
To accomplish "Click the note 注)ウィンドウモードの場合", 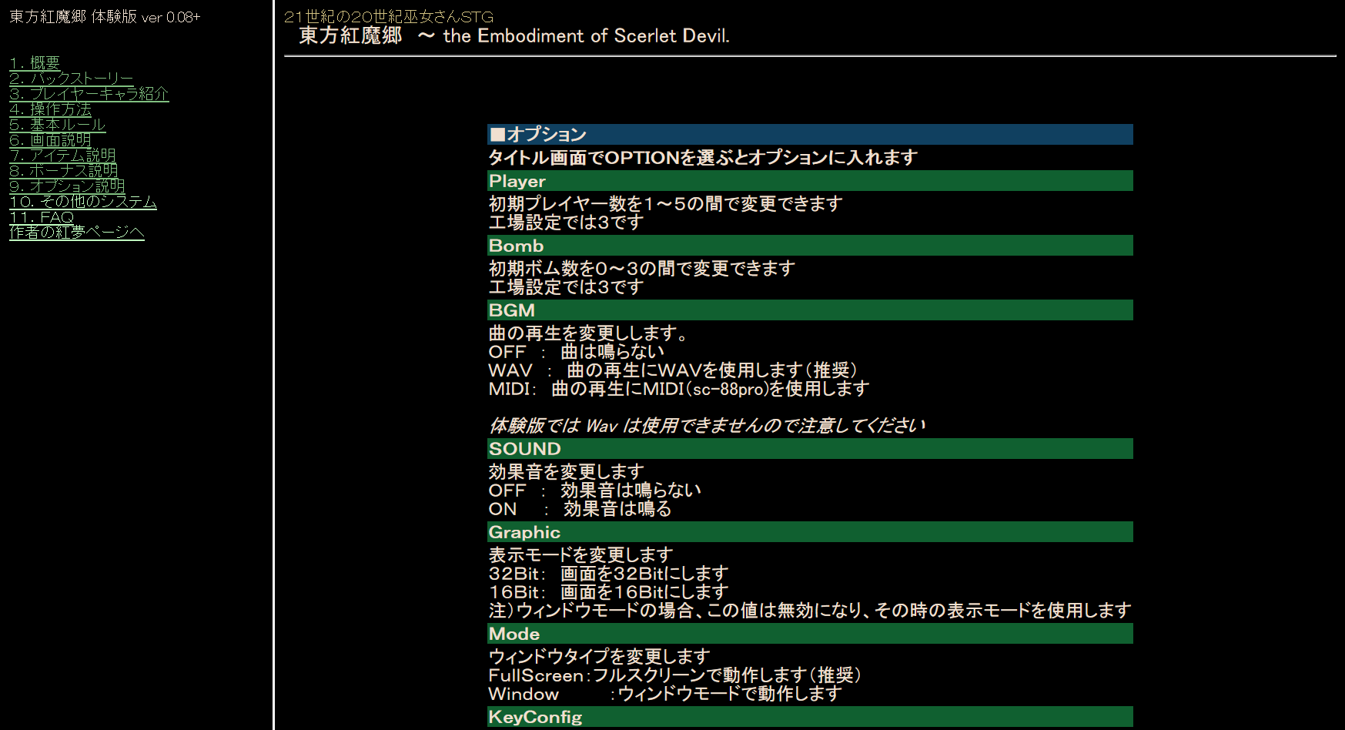I will (810, 611).
